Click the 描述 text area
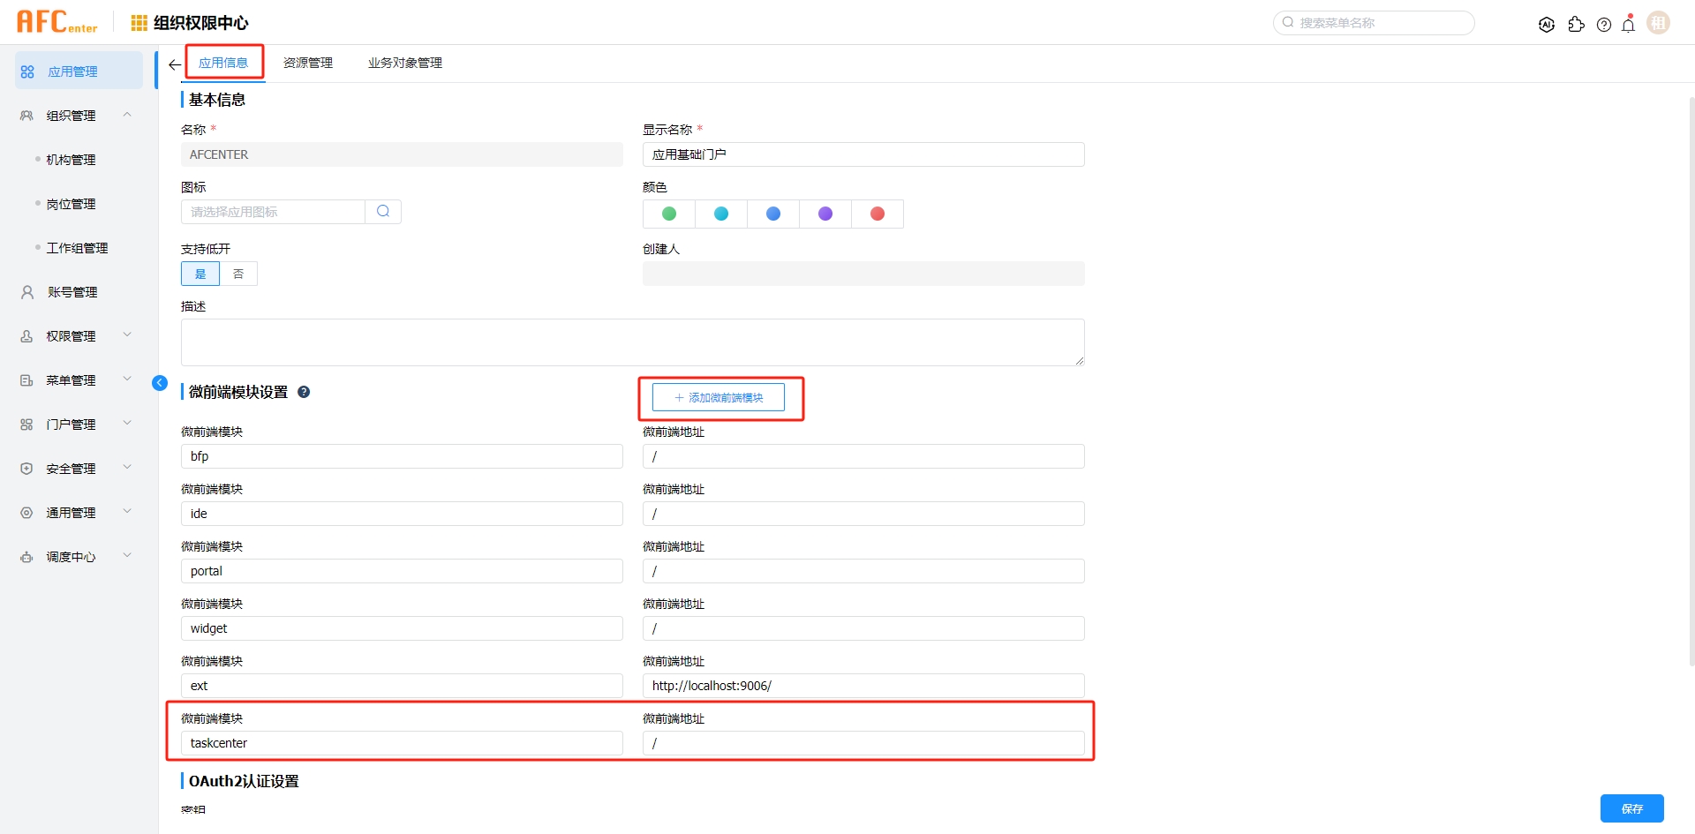The width and height of the screenshot is (1695, 834). [x=632, y=342]
